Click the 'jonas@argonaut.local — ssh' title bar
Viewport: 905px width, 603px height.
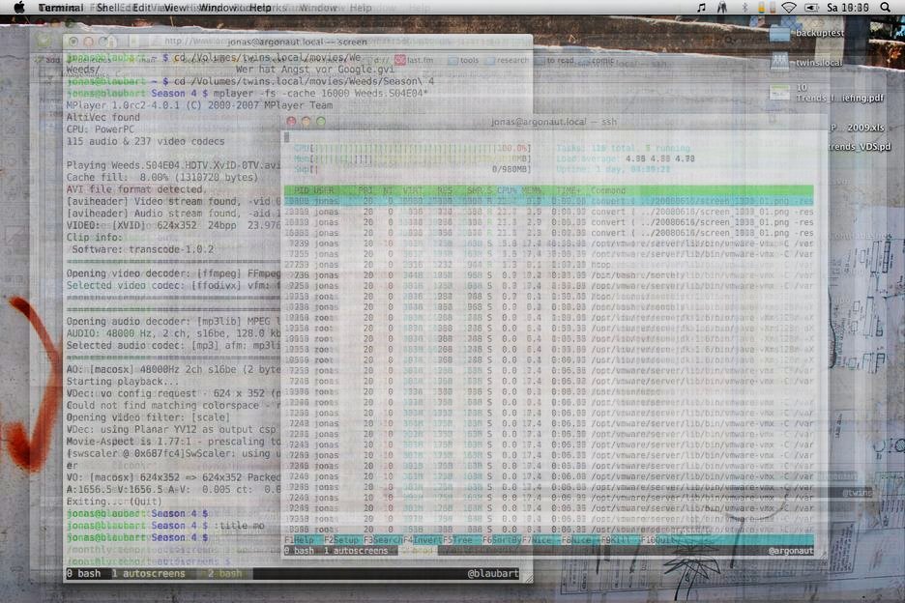pyautogui.click(x=553, y=121)
